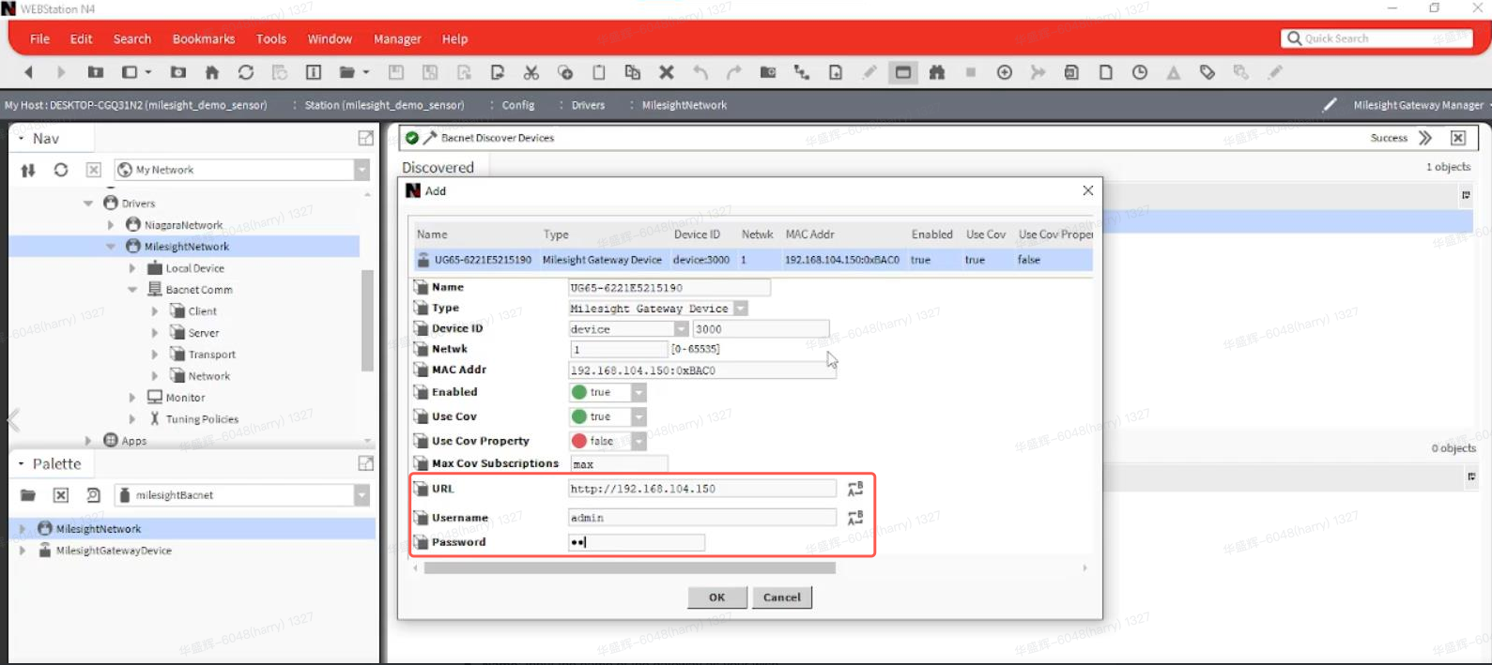Collapse the MilesightNetwork tree node
This screenshot has width=1492, height=665.
coord(111,247)
